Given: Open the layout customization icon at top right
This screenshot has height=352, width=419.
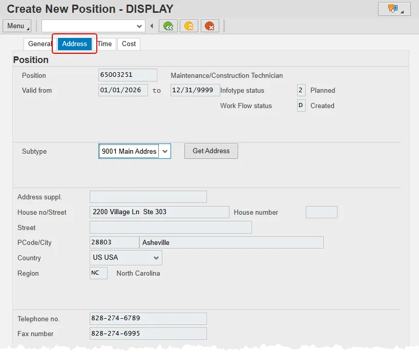Looking at the screenshot, I should [394, 9].
